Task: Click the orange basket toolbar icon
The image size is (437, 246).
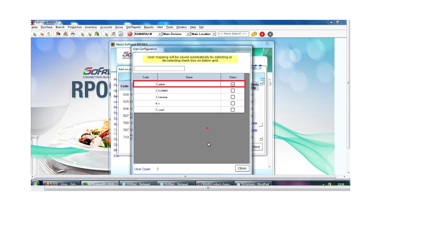Action: coord(58,34)
